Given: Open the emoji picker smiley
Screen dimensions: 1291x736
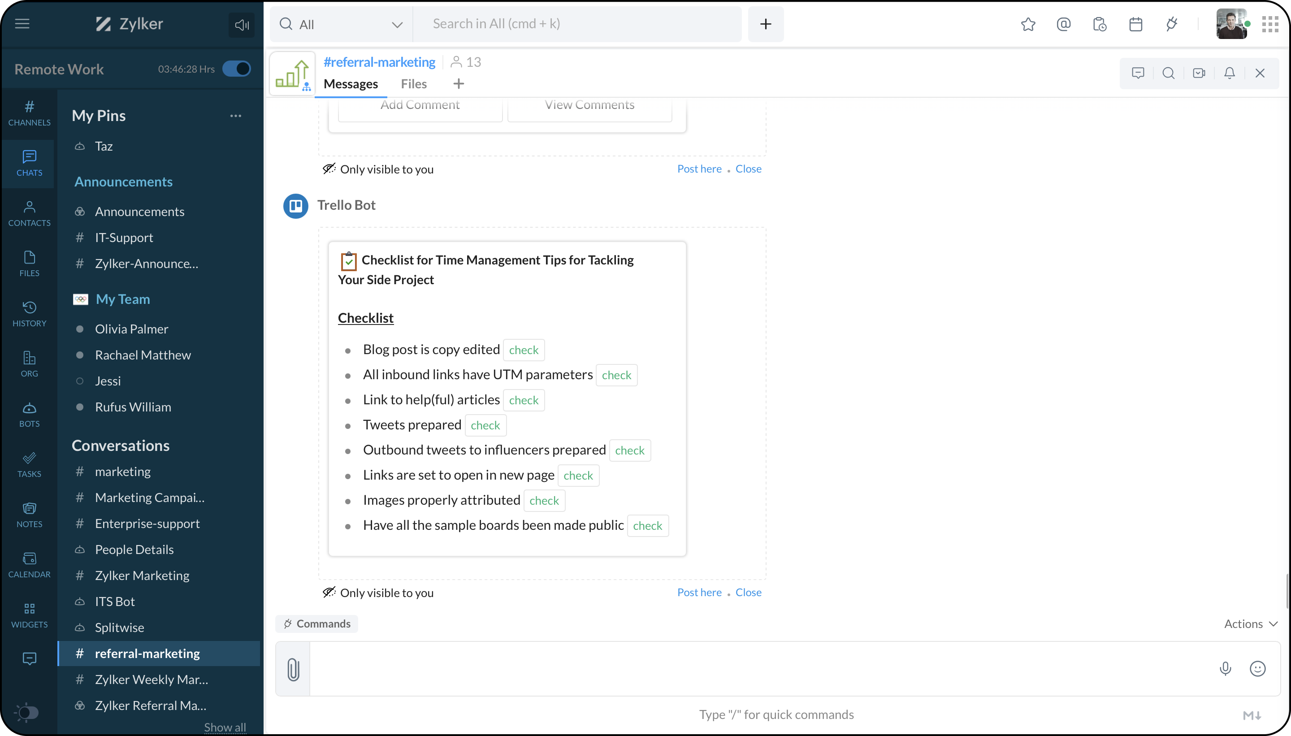Looking at the screenshot, I should (x=1258, y=669).
